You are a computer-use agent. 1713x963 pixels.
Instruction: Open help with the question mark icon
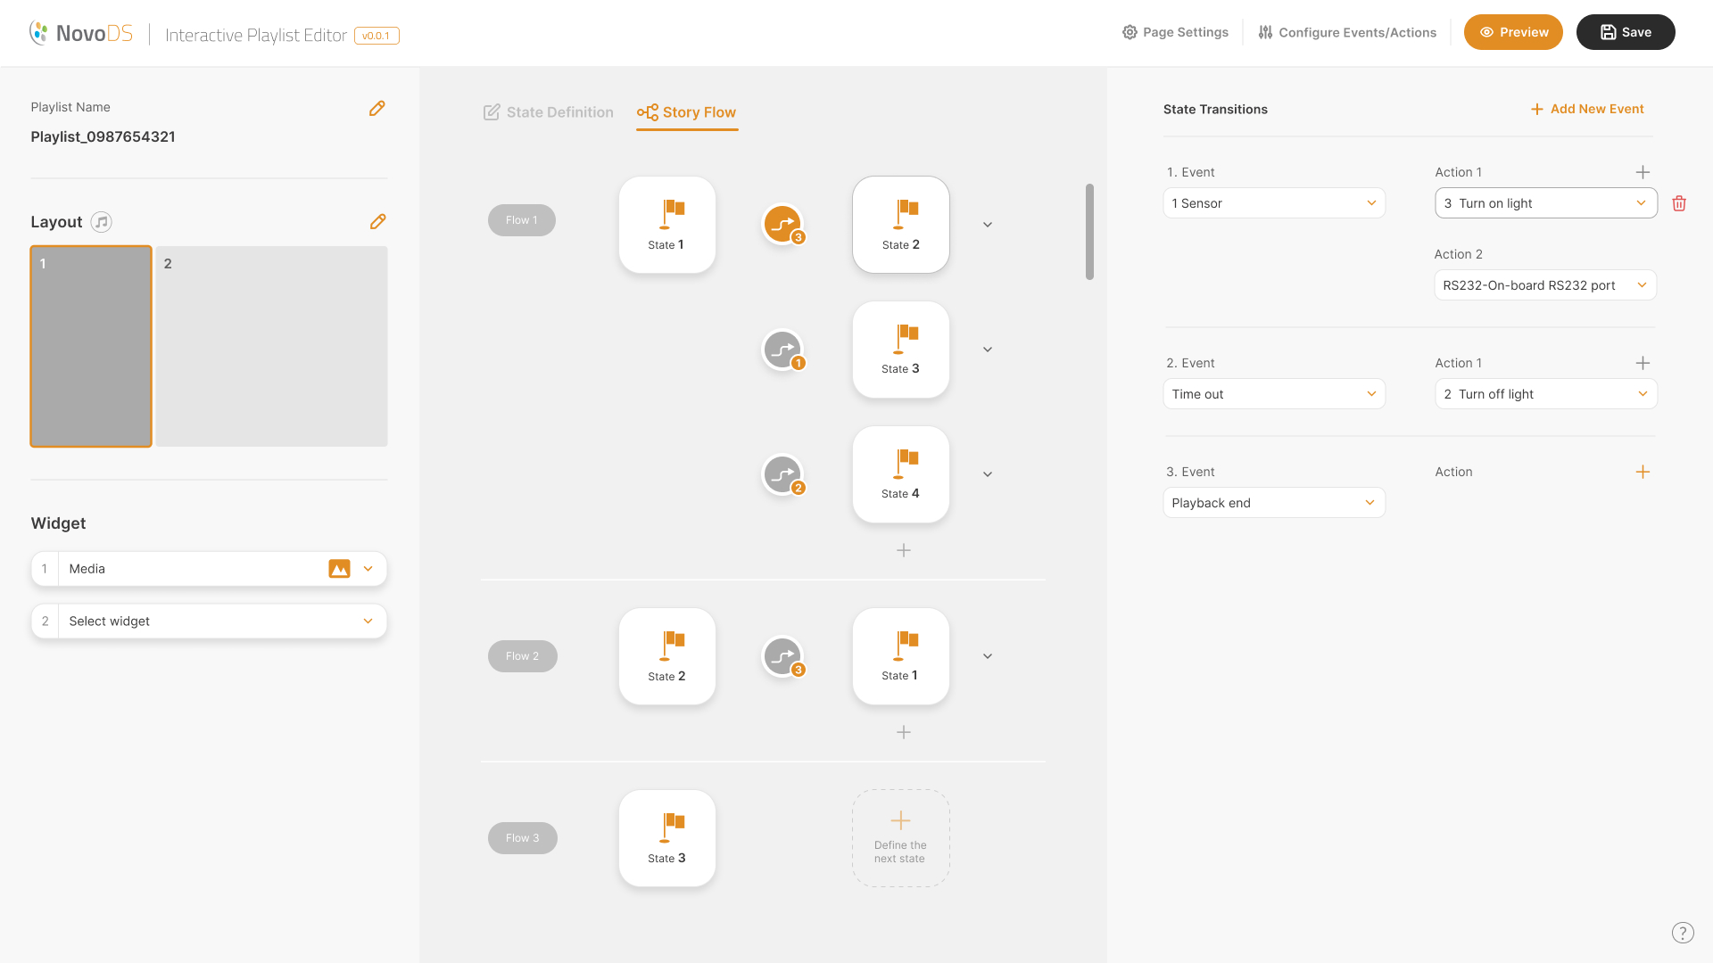[1683, 933]
